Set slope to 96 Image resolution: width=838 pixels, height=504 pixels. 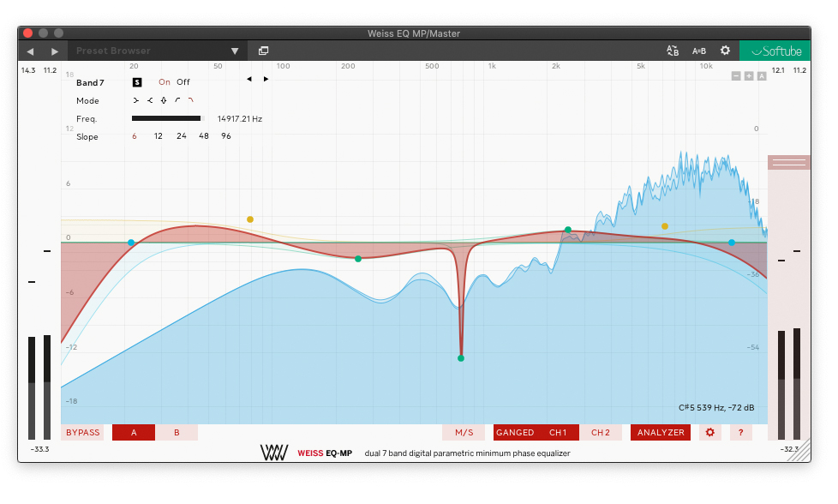(226, 136)
